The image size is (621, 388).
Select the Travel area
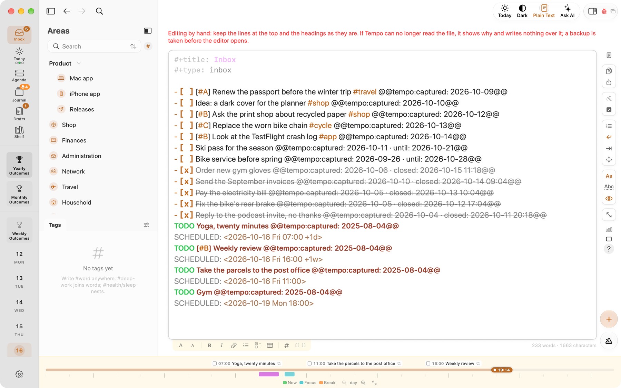tap(70, 187)
